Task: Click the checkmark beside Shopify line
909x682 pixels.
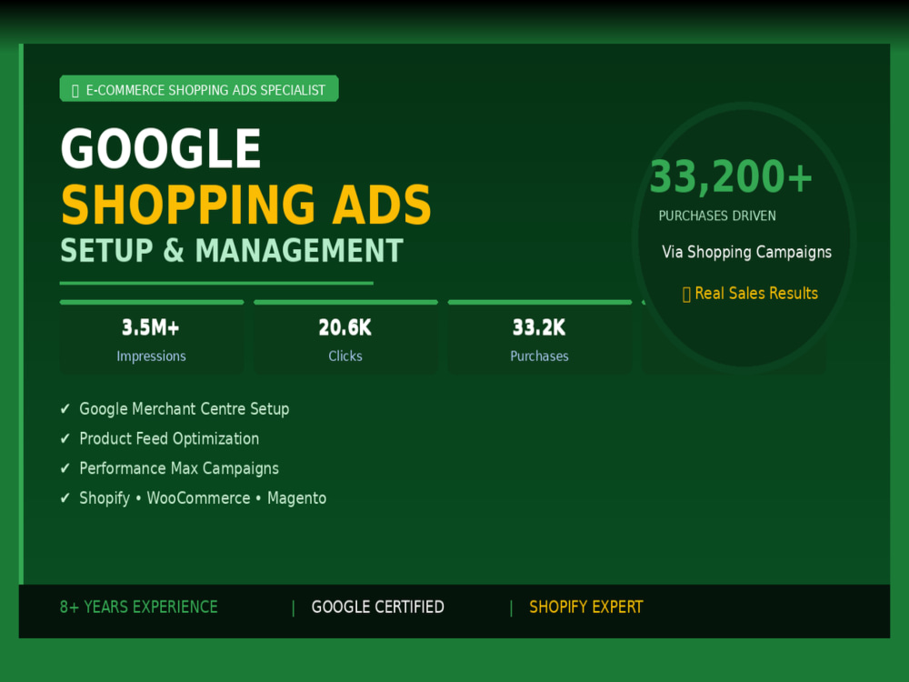Action: tap(65, 498)
